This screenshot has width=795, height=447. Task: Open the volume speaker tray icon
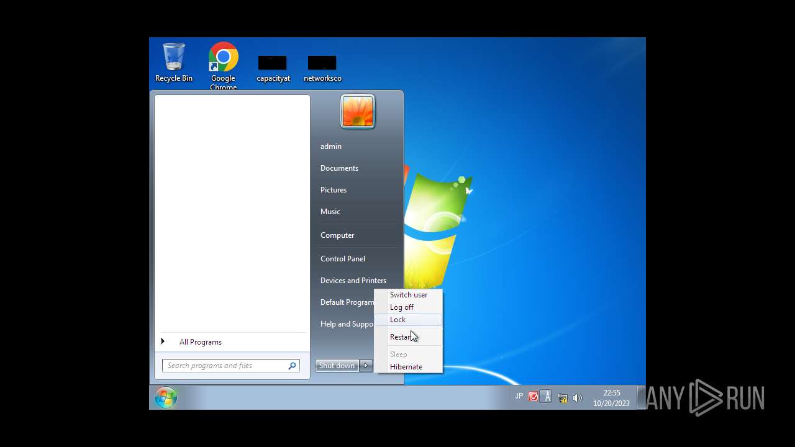(578, 398)
